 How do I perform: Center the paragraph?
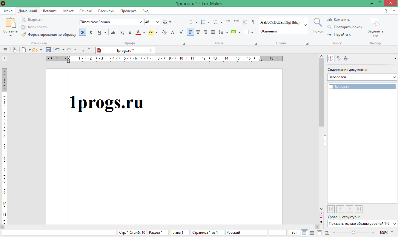pyautogui.click(x=198, y=32)
